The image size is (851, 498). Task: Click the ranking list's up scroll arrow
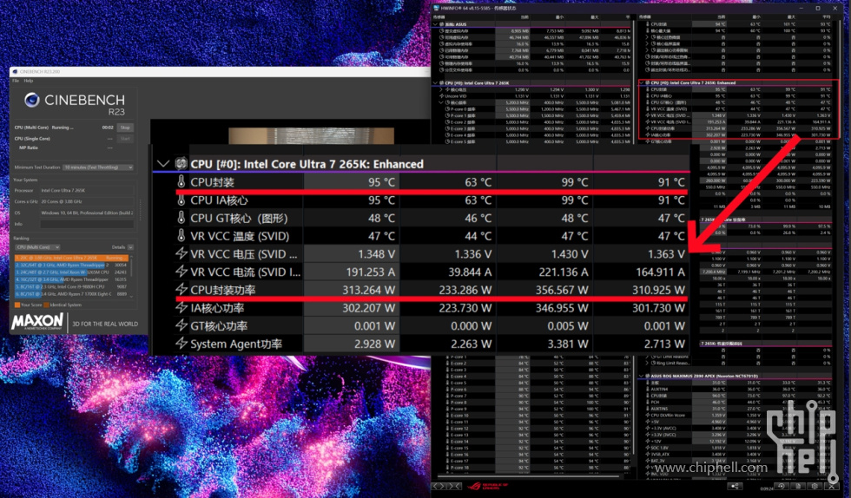pyautogui.click(x=131, y=257)
